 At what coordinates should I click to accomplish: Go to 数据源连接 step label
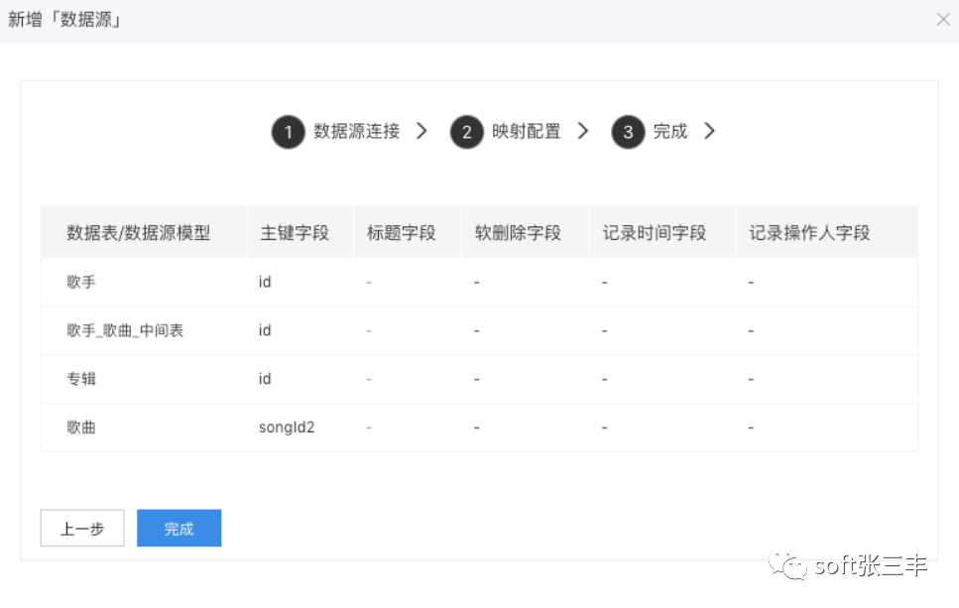[356, 131]
